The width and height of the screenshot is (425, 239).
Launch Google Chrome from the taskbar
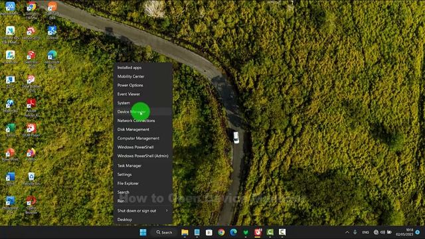[x=221, y=232]
